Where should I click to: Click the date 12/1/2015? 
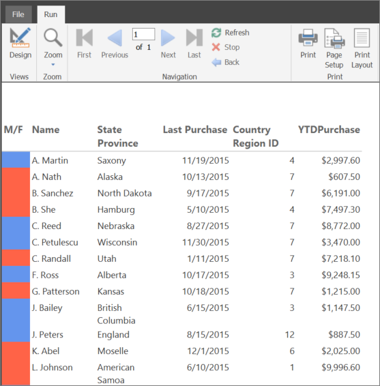point(208,351)
